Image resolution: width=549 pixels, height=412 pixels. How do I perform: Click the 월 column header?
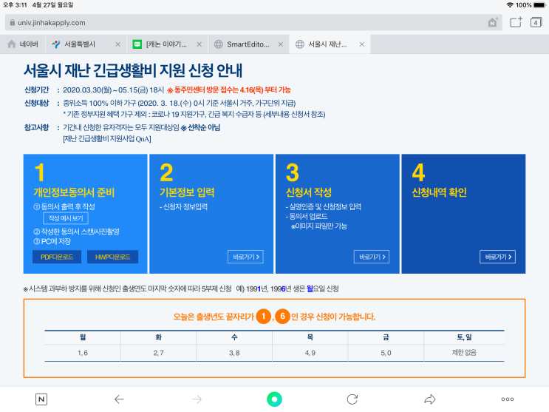(83, 337)
